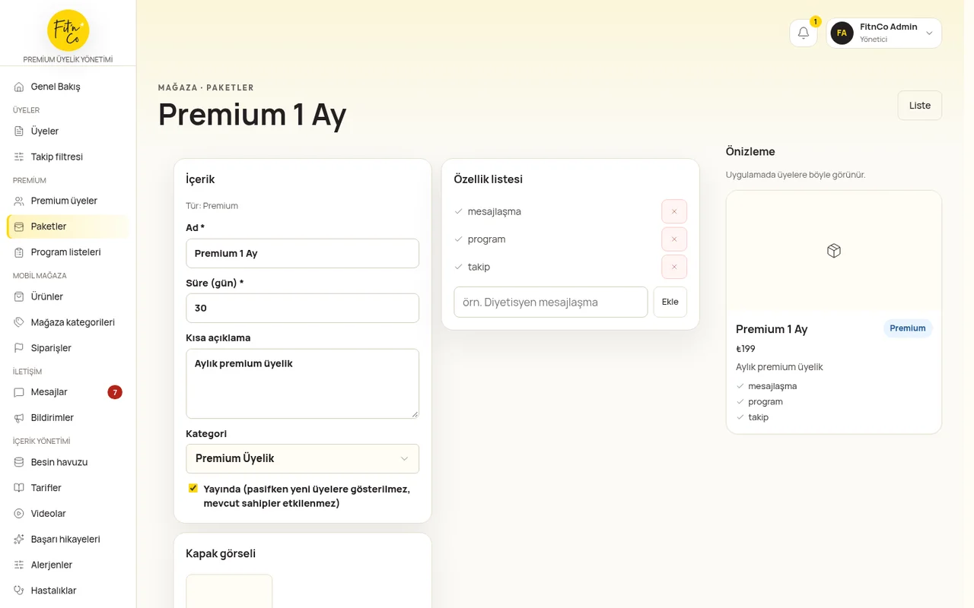This screenshot has height=608, width=974.
Task: Delete the takip feature
Action: pos(674,267)
